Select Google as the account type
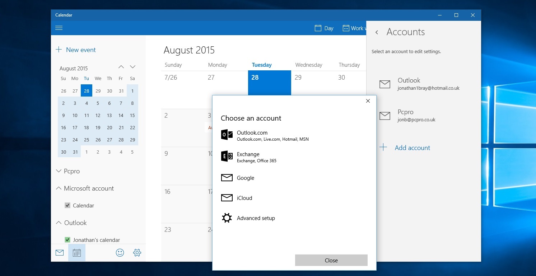536x276 pixels. click(x=246, y=178)
